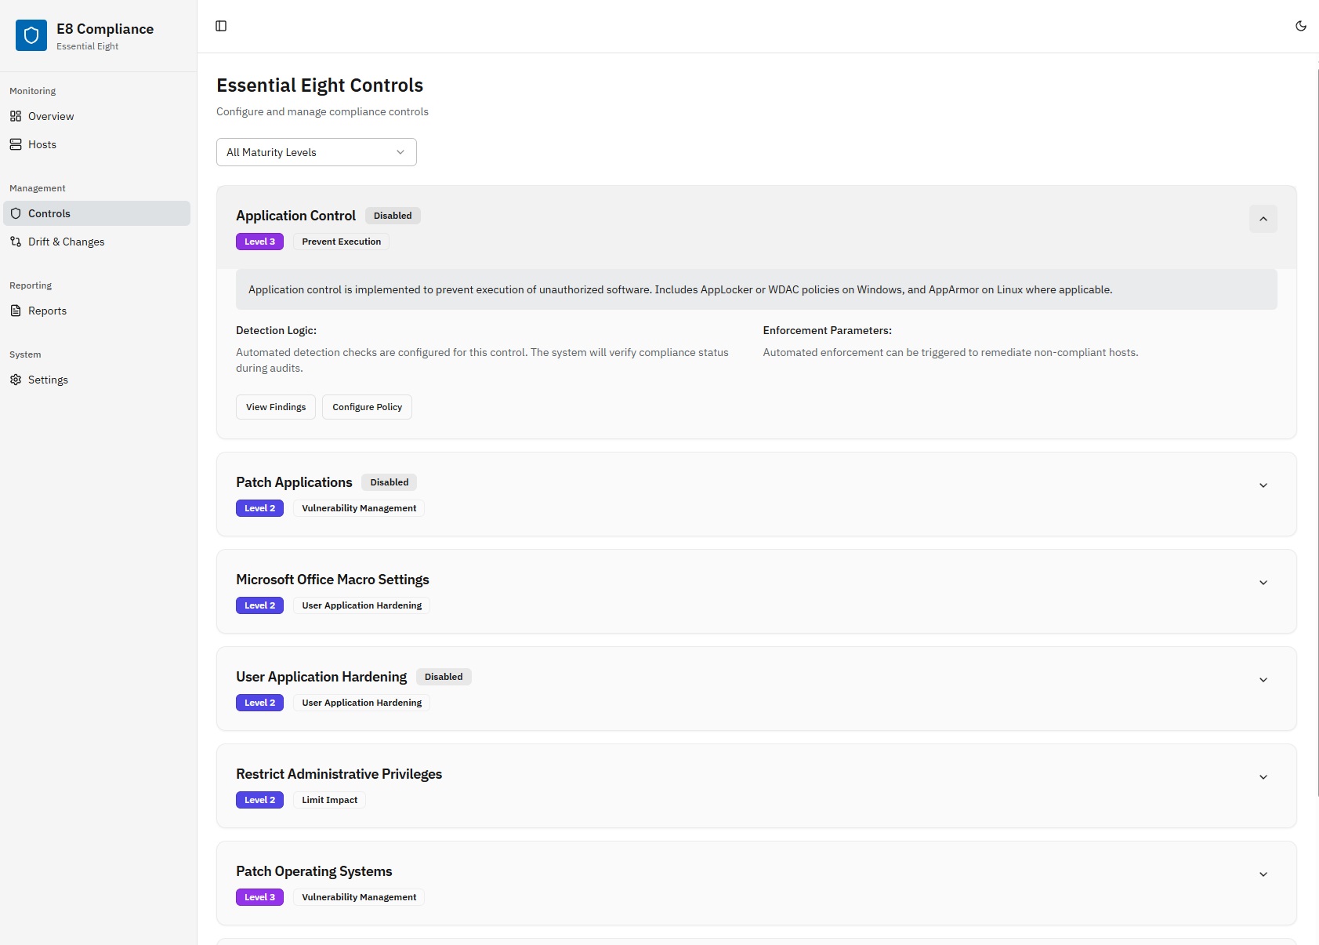Toggle the Disabled status on Application Control
Image resolution: width=1319 pixels, height=945 pixels.
coord(393,215)
